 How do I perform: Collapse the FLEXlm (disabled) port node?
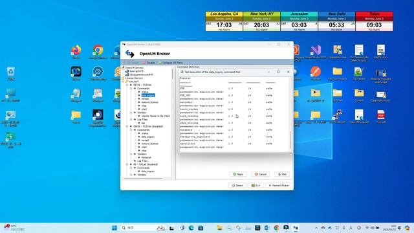coord(127,126)
